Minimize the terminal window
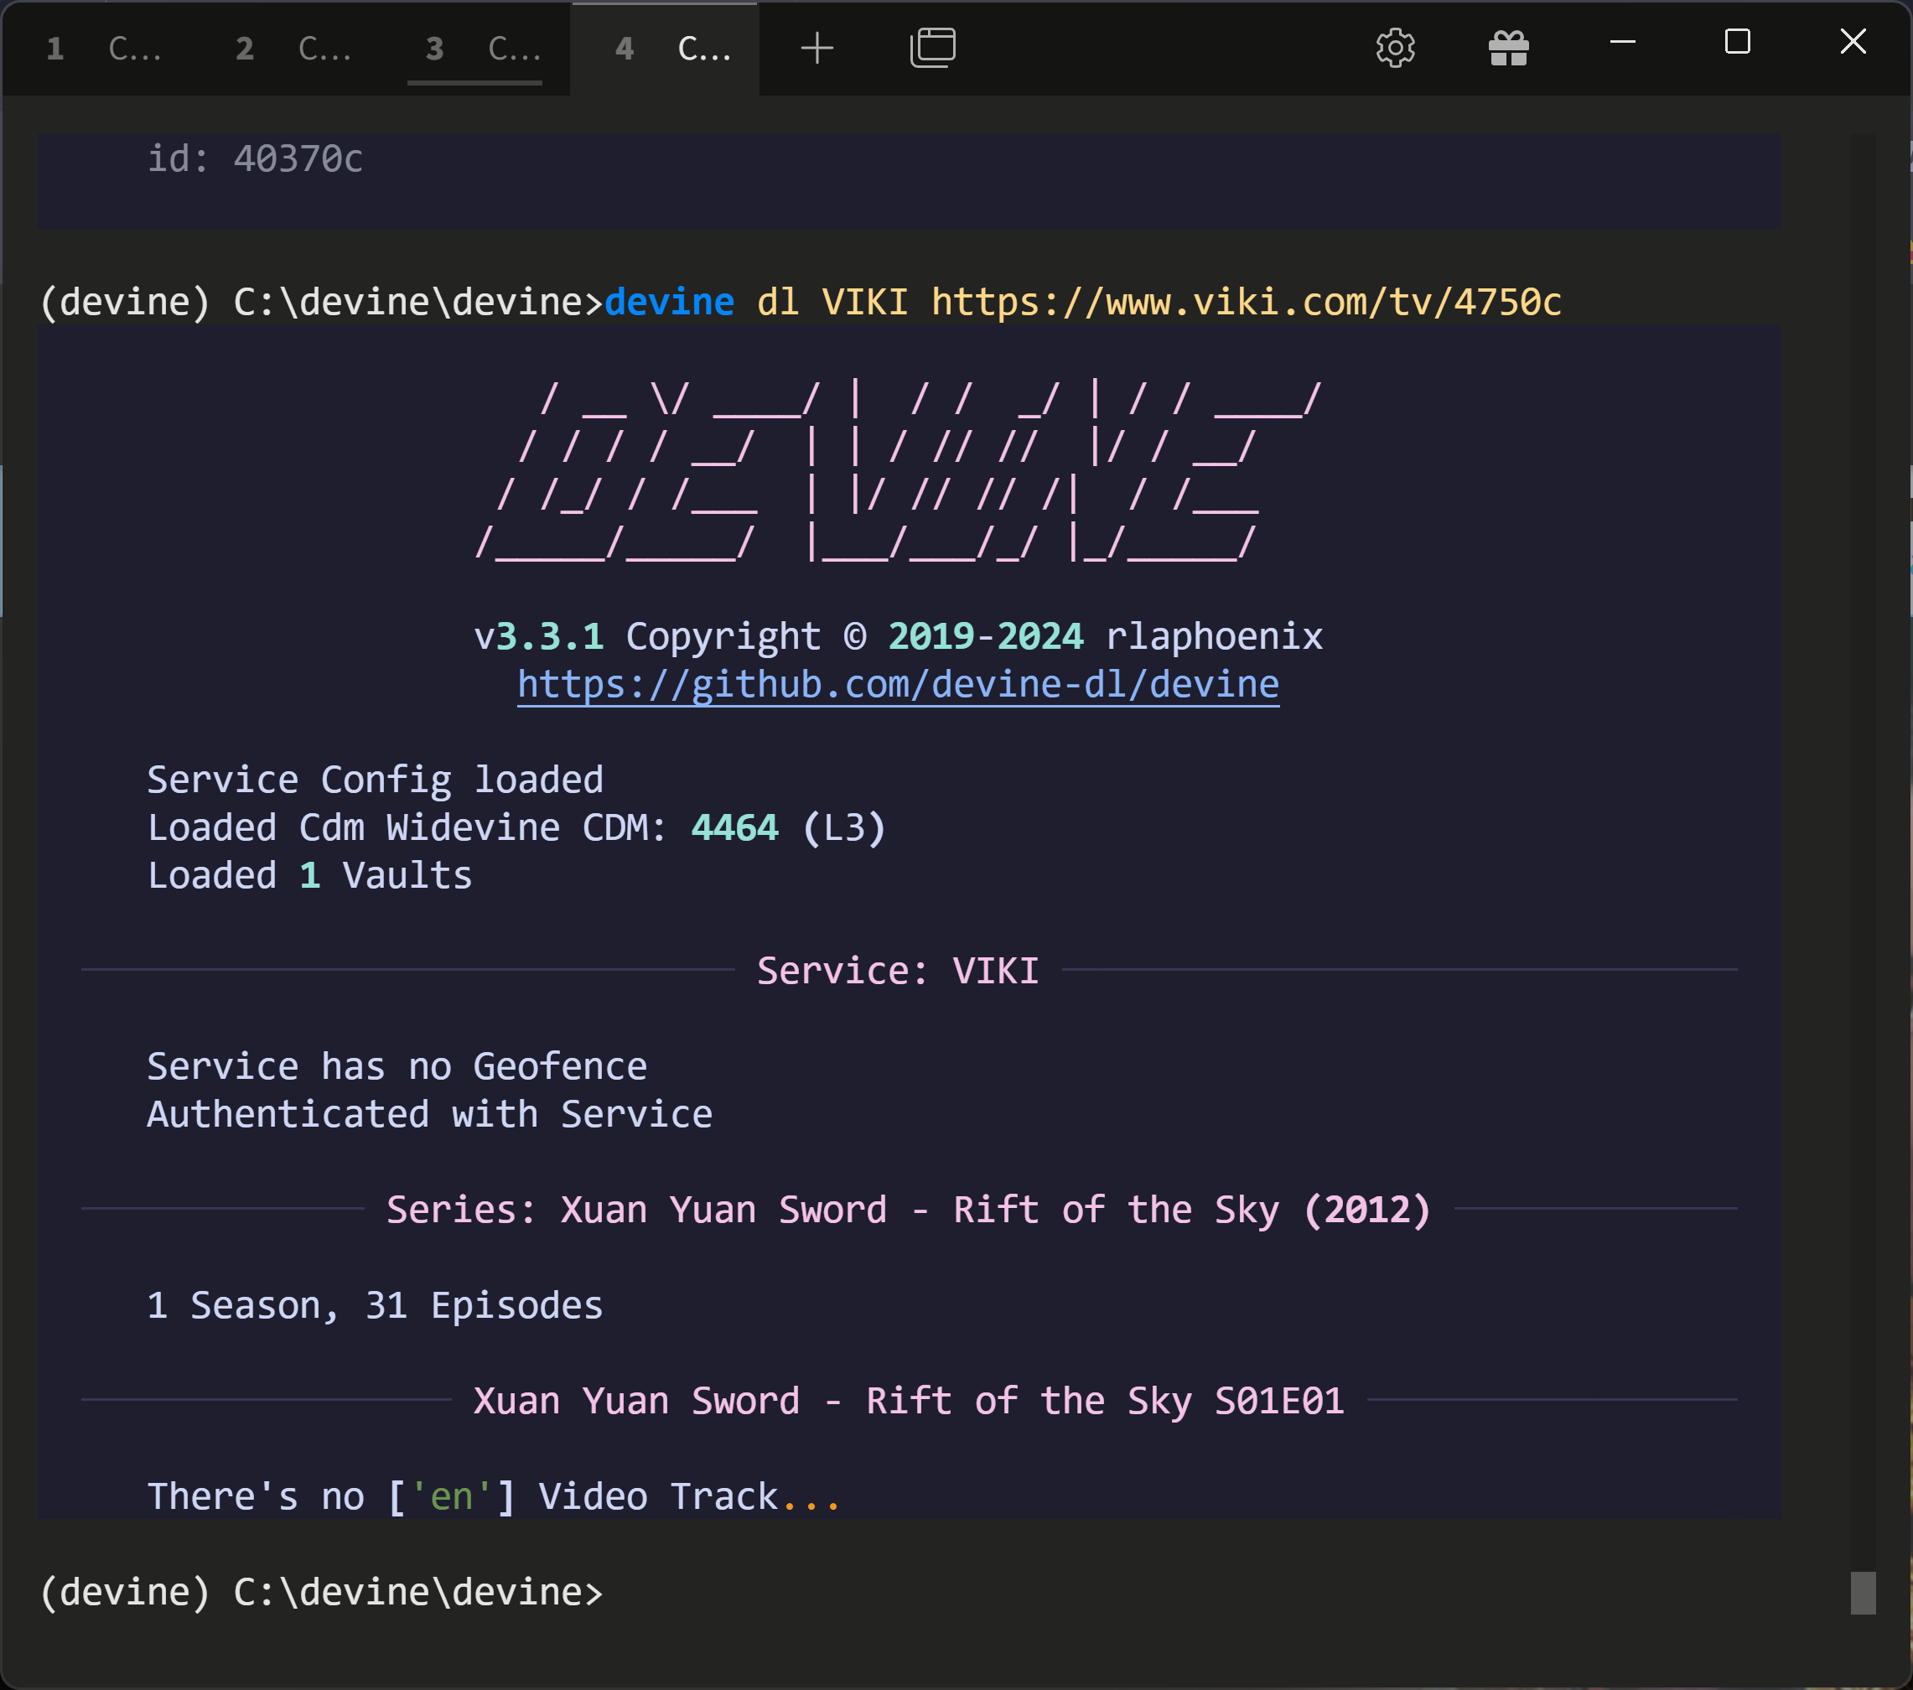 pyautogui.click(x=1622, y=42)
